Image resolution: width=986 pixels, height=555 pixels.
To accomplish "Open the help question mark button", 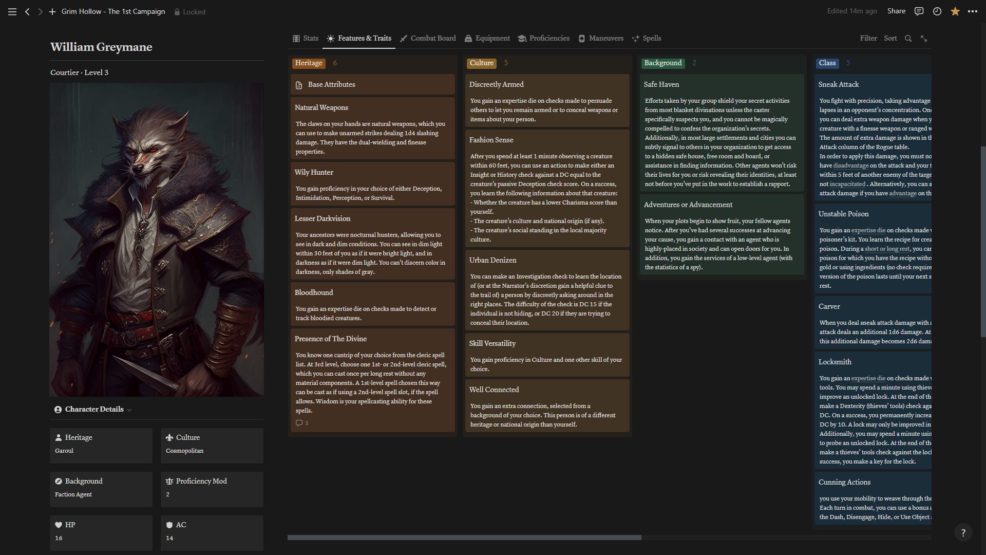I will tap(963, 533).
